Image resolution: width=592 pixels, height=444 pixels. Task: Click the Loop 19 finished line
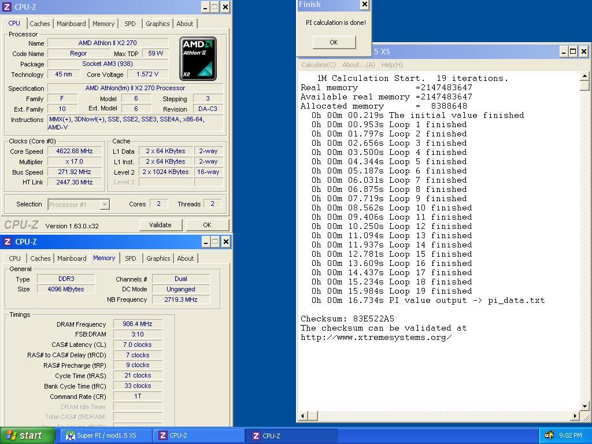coord(391,291)
